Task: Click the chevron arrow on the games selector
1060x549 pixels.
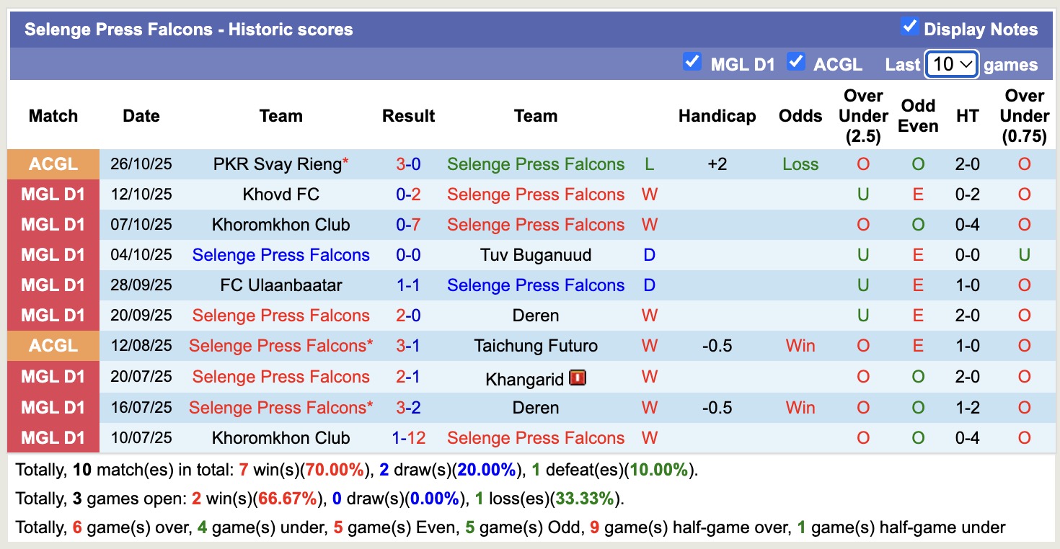Action: coord(966,64)
